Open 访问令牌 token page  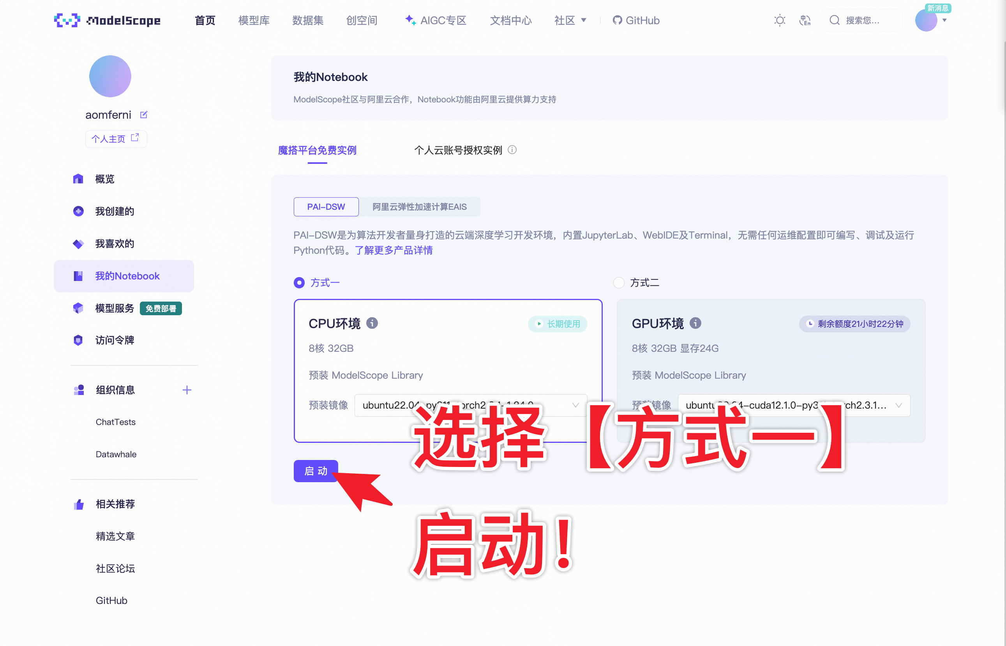point(114,340)
